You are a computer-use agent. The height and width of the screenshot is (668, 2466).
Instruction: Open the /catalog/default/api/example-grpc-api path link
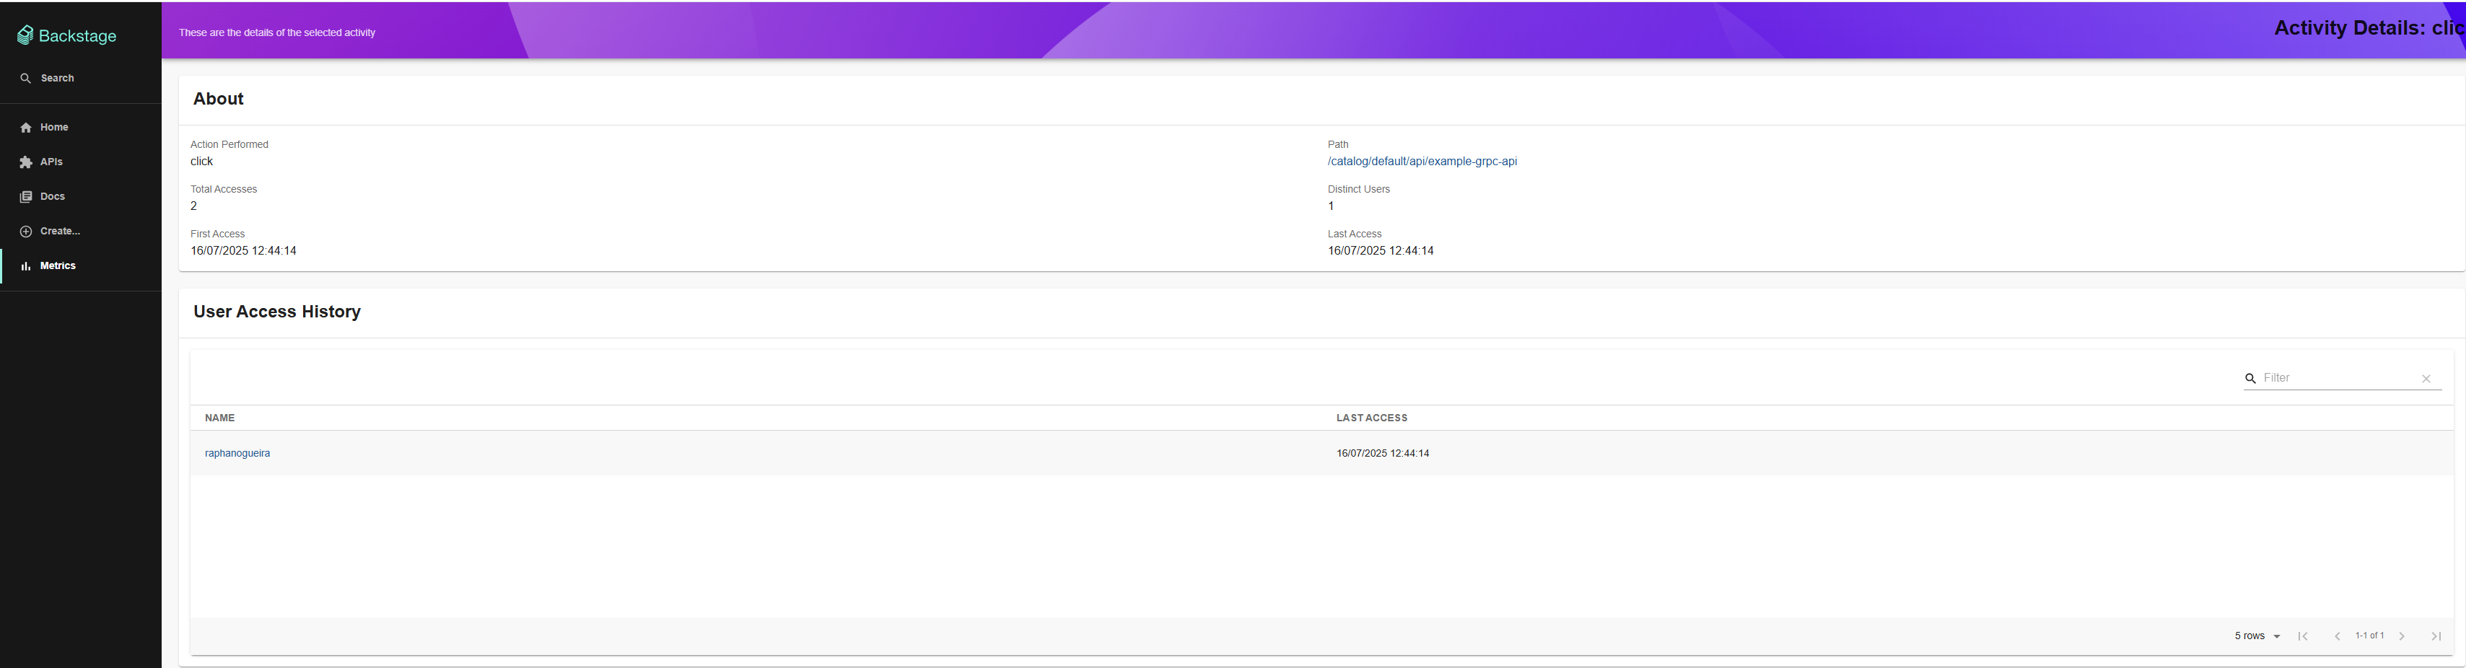pyautogui.click(x=1422, y=162)
